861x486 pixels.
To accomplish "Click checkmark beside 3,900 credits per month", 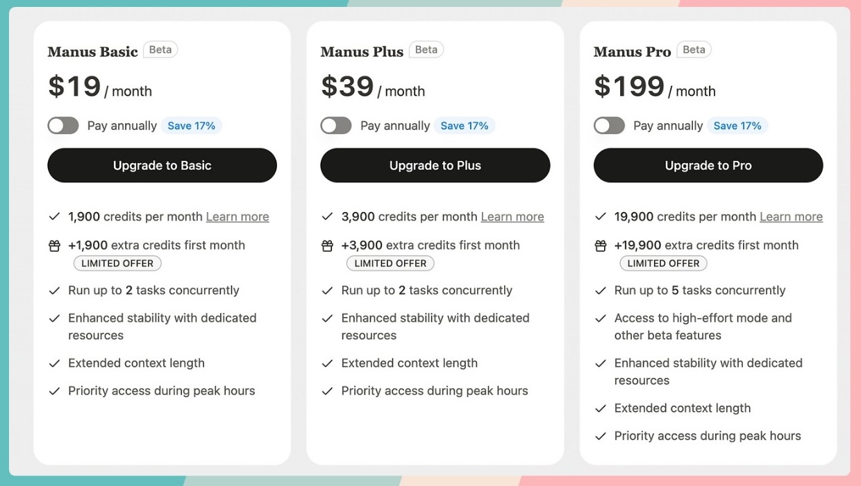I will pos(327,217).
